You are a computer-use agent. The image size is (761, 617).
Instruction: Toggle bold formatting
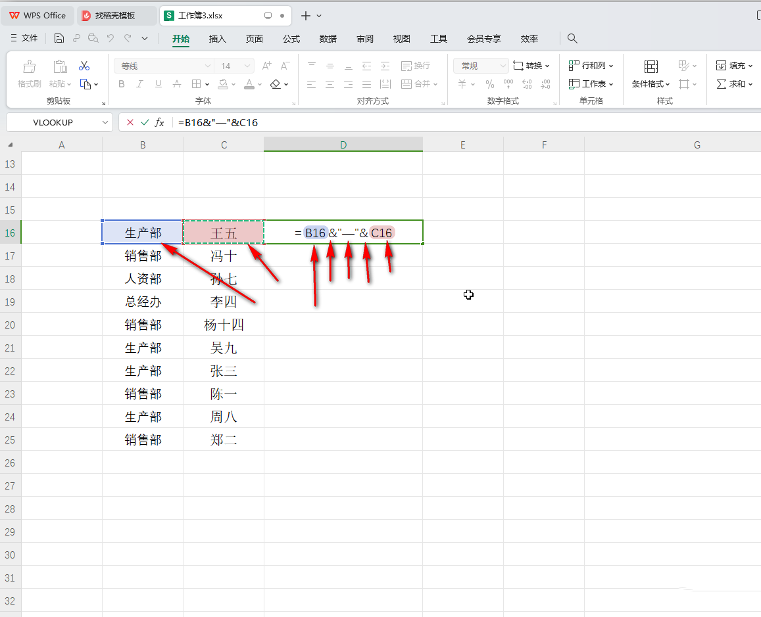point(121,83)
